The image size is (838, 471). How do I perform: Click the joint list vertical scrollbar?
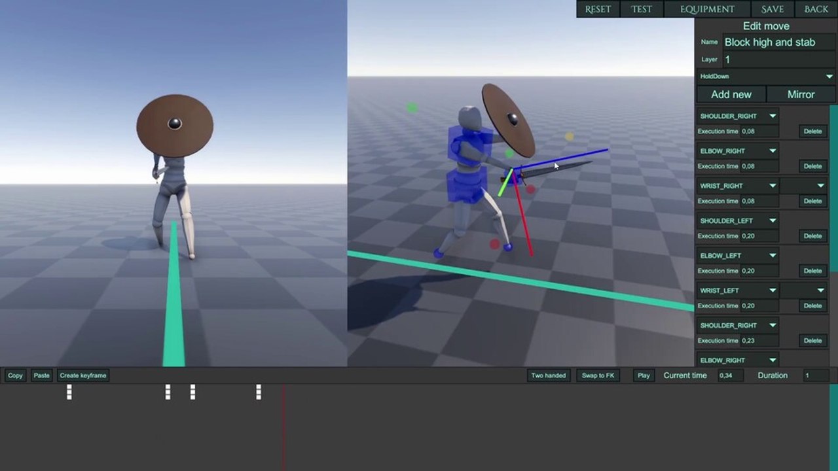click(833, 188)
